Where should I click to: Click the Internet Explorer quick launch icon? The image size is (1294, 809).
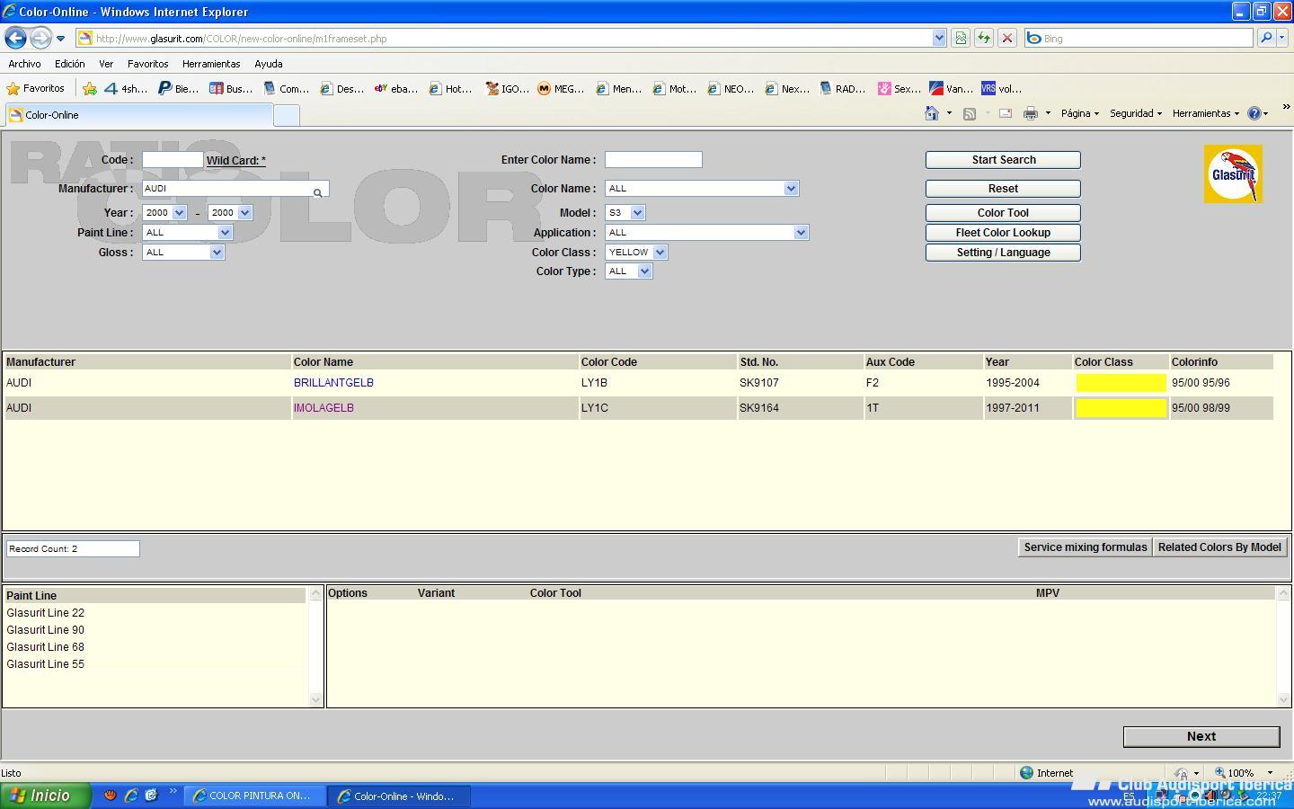click(x=131, y=796)
